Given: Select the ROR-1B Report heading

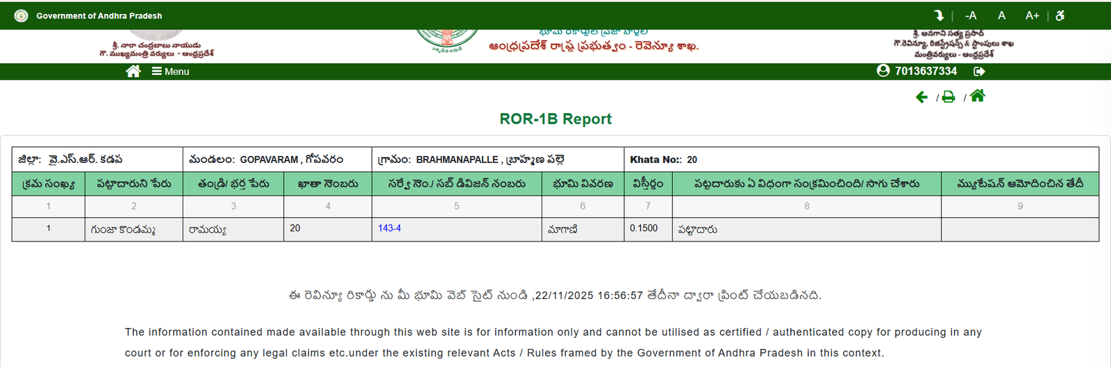Looking at the screenshot, I should (555, 119).
